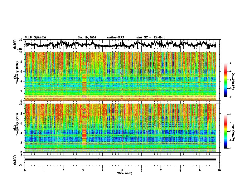Click tick label "2" on the Time axis

64,170
